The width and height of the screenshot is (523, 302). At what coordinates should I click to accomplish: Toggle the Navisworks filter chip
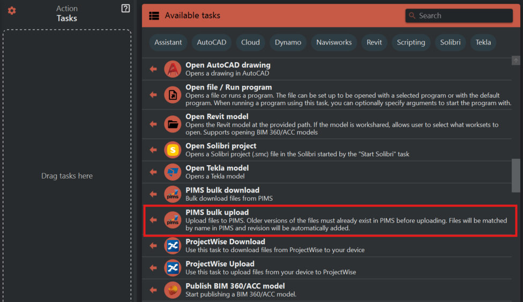[x=334, y=42]
